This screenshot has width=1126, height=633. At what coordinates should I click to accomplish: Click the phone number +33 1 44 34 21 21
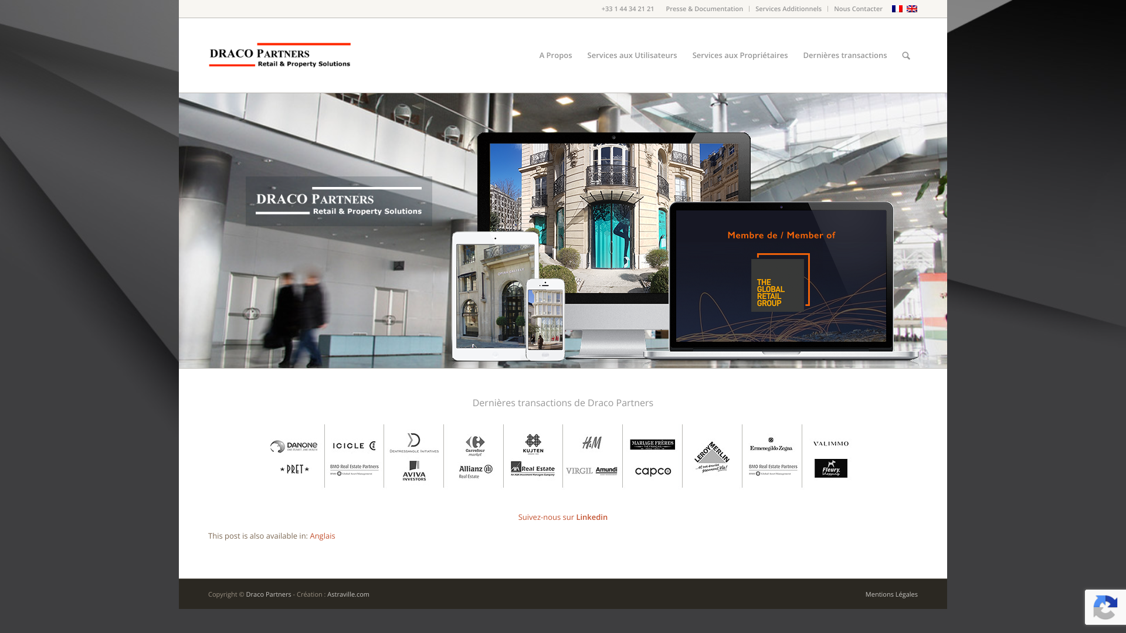628,9
